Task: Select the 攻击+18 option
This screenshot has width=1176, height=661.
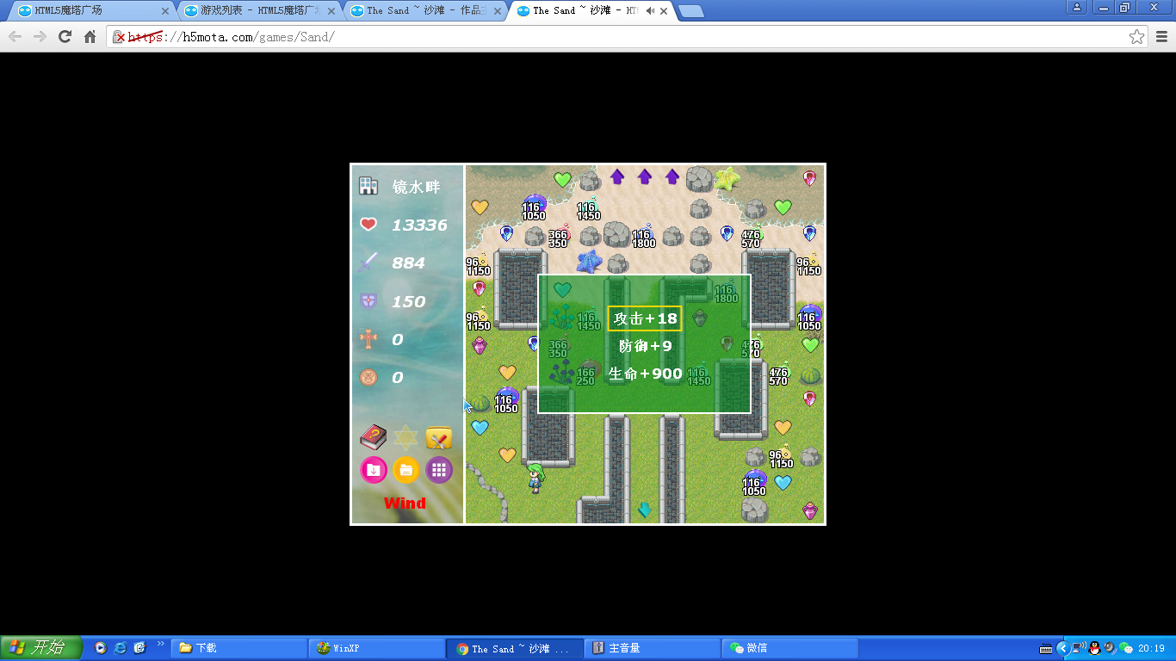Action: (645, 318)
